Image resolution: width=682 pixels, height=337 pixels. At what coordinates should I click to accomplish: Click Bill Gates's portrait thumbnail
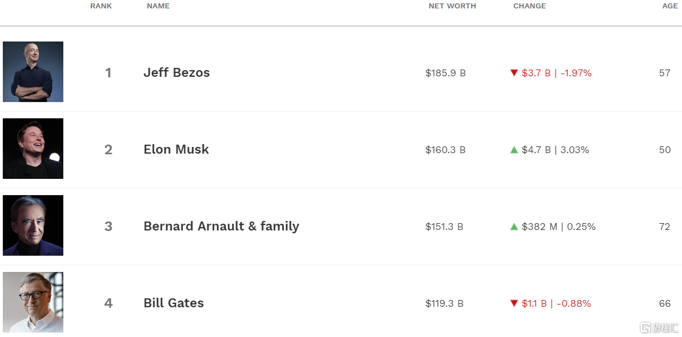click(33, 302)
